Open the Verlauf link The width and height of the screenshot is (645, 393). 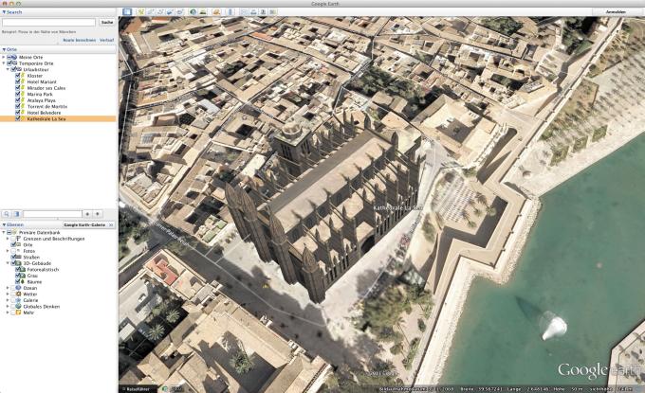coord(107,40)
